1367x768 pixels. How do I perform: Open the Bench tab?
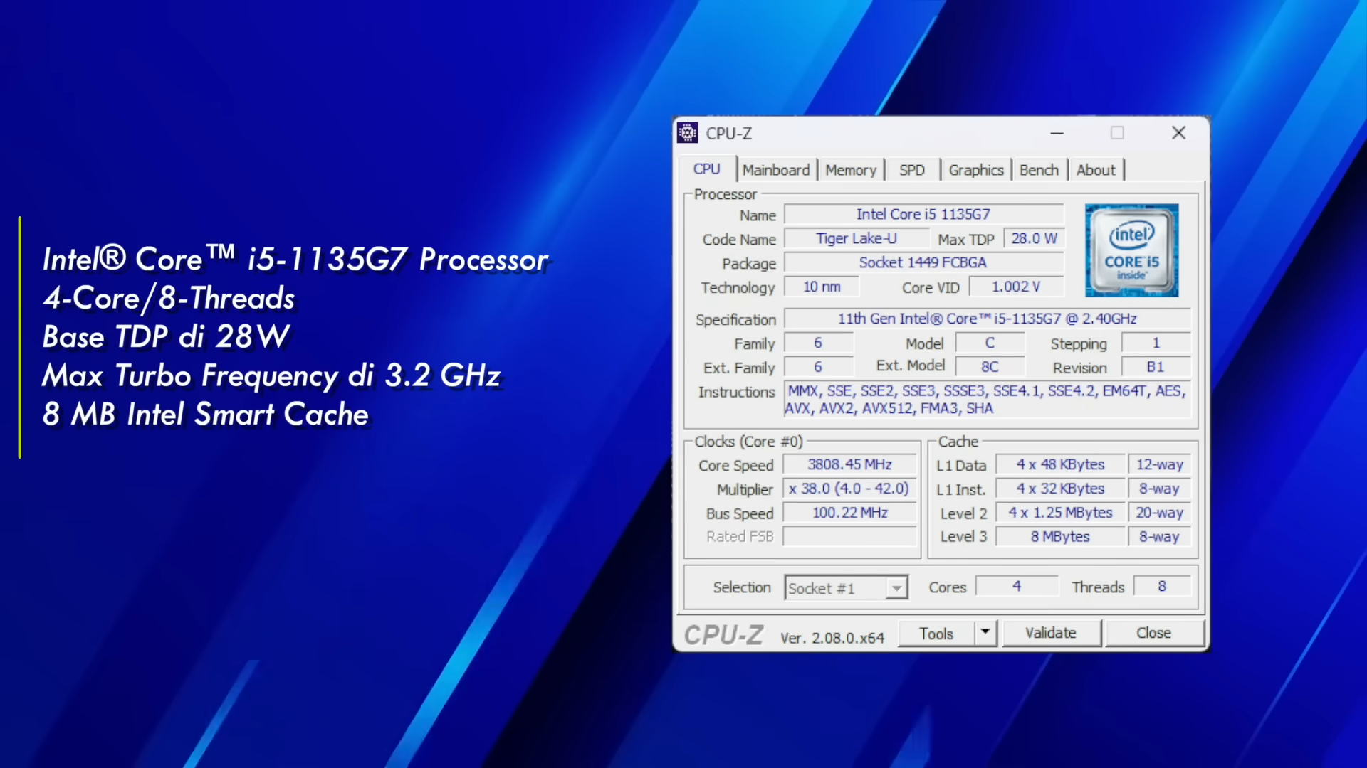point(1039,170)
